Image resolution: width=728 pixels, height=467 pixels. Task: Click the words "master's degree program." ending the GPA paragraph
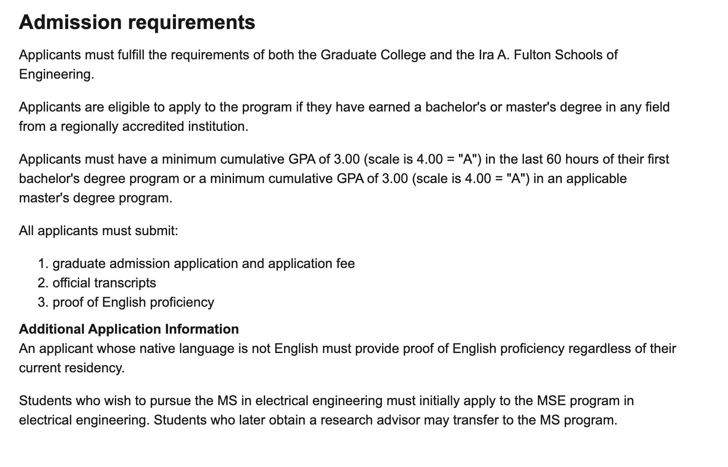click(96, 198)
